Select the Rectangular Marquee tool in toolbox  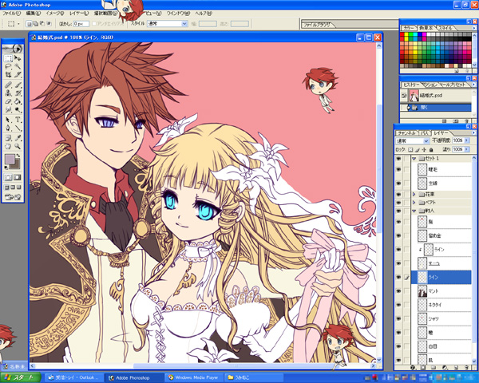tap(8, 58)
